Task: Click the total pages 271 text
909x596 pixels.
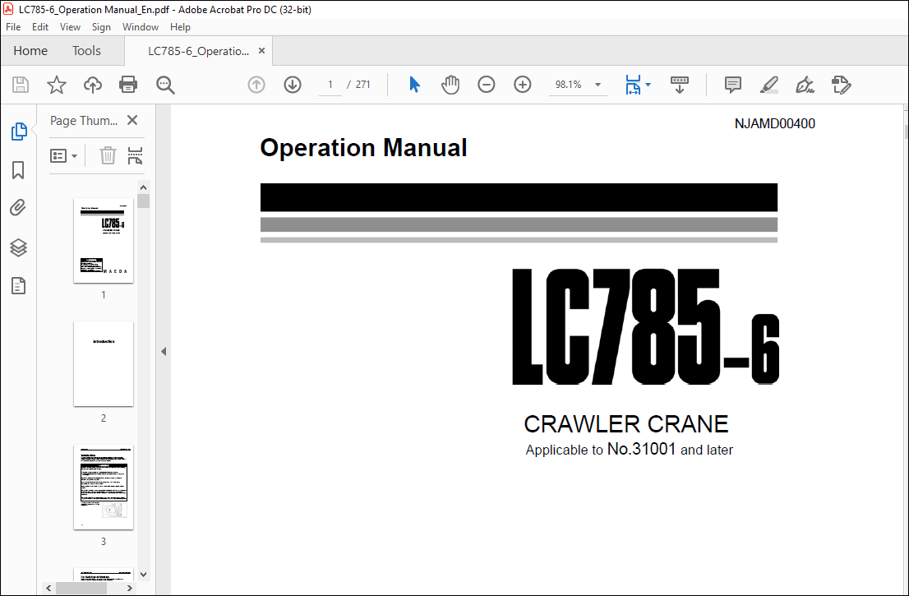Action: (363, 85)
